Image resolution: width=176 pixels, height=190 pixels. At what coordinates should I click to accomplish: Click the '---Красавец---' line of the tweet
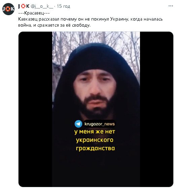pos(34,13)
